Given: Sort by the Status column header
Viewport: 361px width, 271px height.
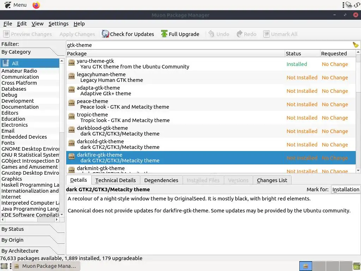Looking at the screenshot, I should (x=302, y=54).
